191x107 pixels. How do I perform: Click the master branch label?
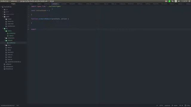pos(175,106)
